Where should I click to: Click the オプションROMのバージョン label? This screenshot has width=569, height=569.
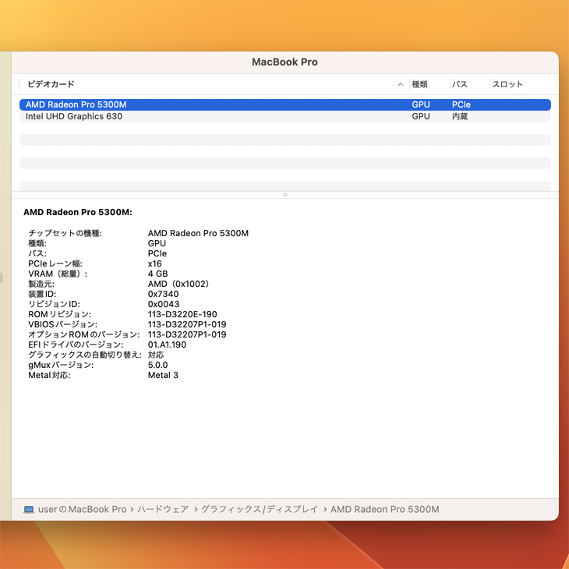click(84, 335)
